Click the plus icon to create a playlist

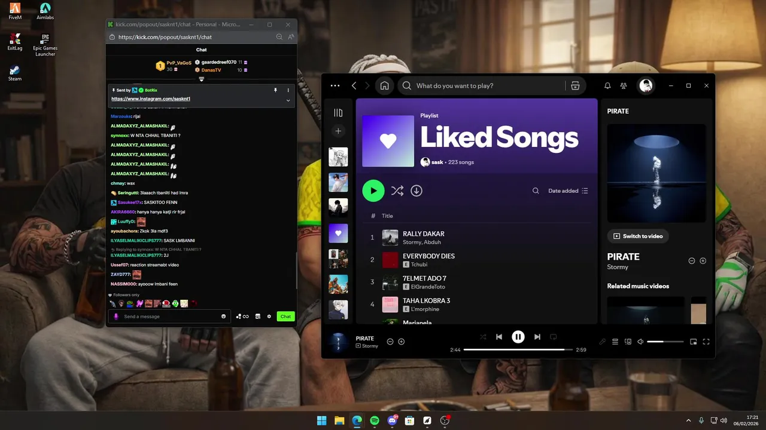[338, 131]
